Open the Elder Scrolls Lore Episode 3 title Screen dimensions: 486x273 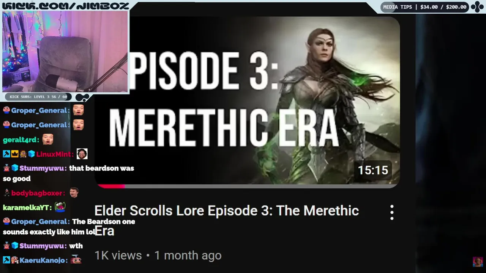pos(226,220)
